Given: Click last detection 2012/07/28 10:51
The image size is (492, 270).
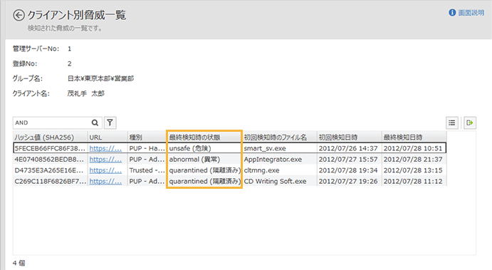Looking at the screenshot, I should 413,148.
